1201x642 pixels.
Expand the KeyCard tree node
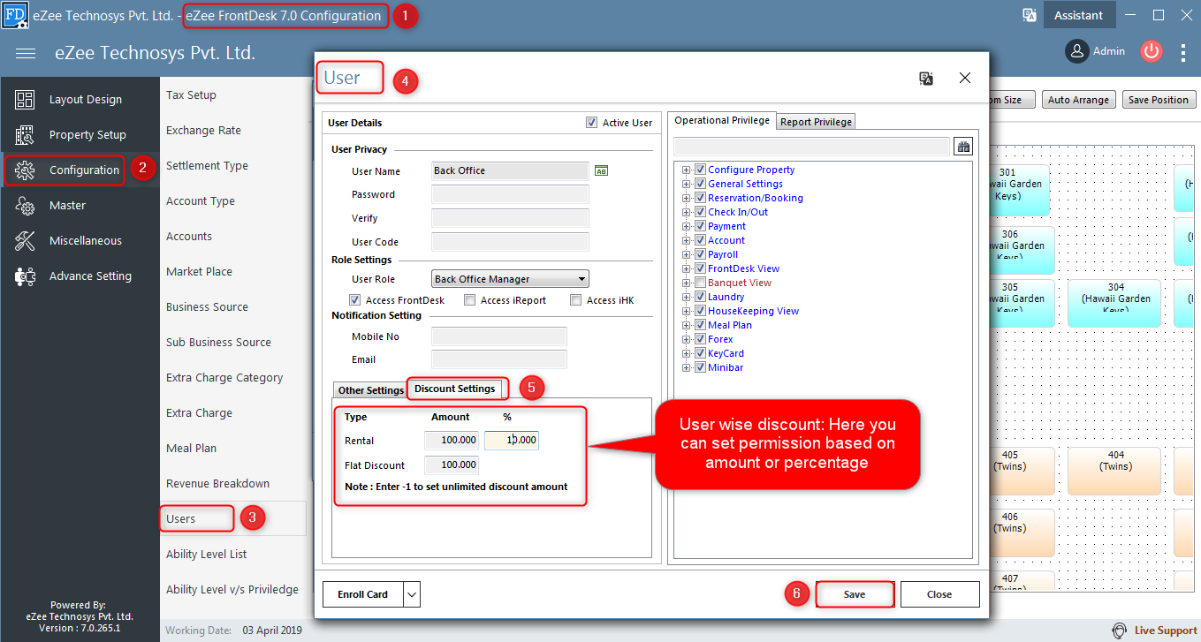pos(686,353)
